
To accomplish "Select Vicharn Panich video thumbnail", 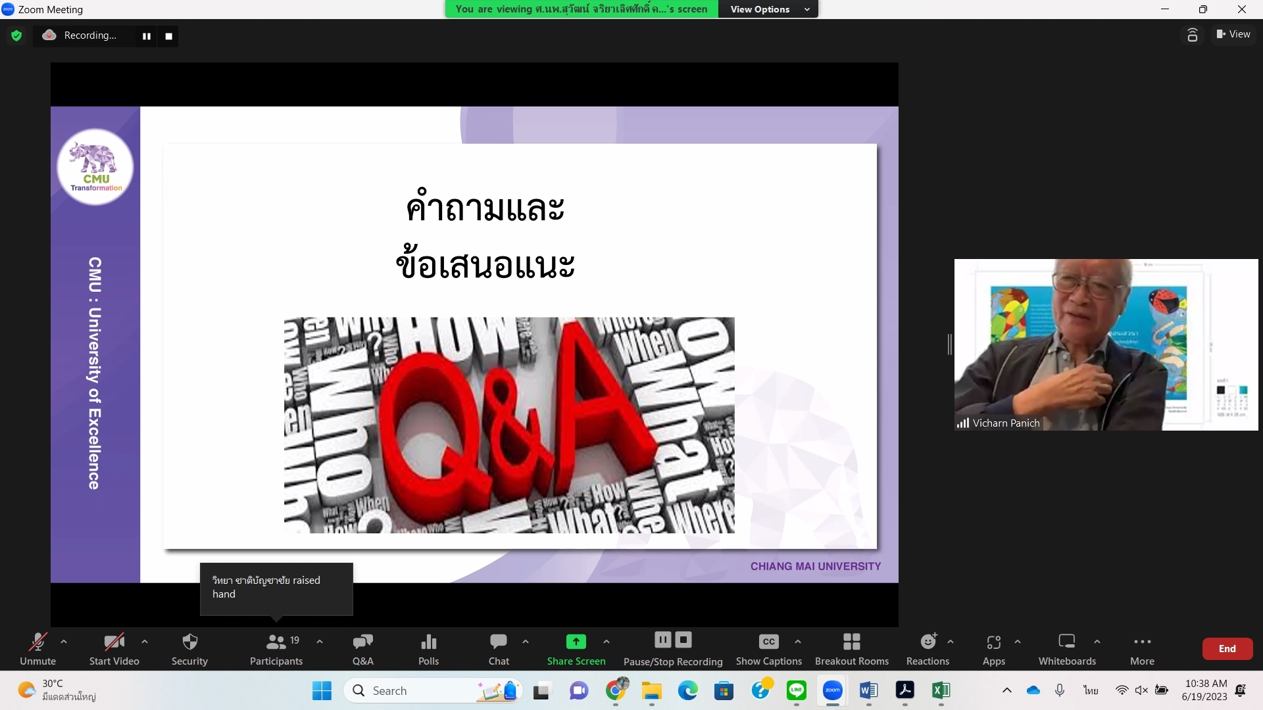I will 1106,344.
